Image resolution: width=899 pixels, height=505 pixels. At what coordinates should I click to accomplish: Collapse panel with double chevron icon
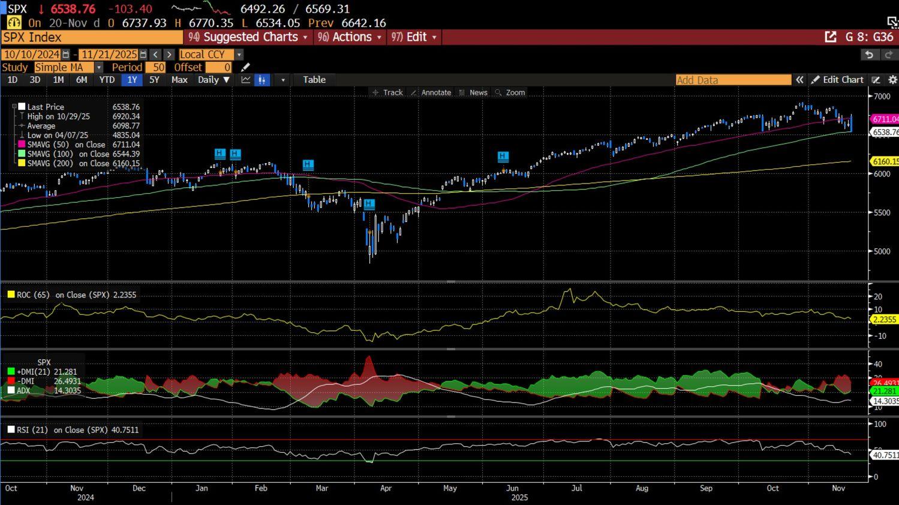click(x=799, y=80)
